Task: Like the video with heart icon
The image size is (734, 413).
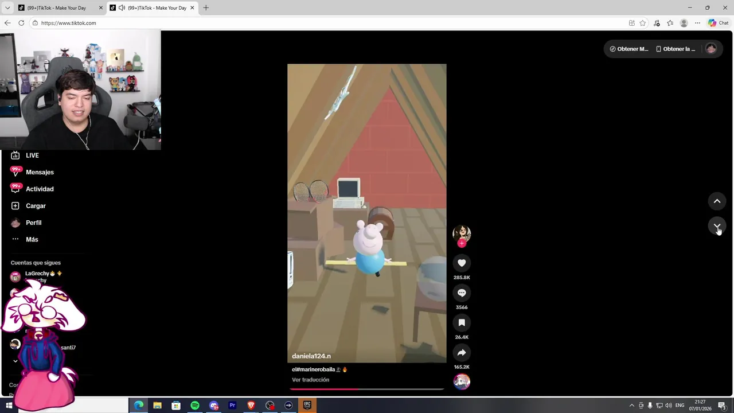Action: (x=462, y=263)
